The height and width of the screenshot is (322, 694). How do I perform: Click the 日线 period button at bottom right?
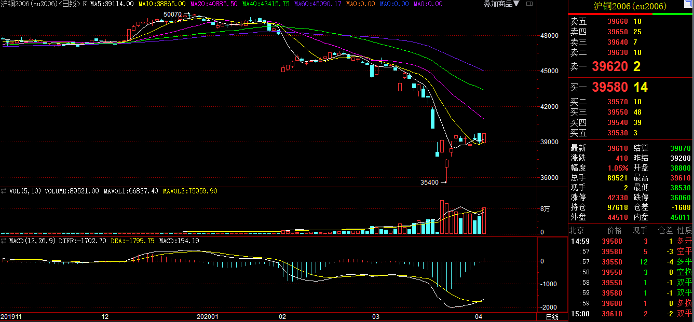point(551,317)
